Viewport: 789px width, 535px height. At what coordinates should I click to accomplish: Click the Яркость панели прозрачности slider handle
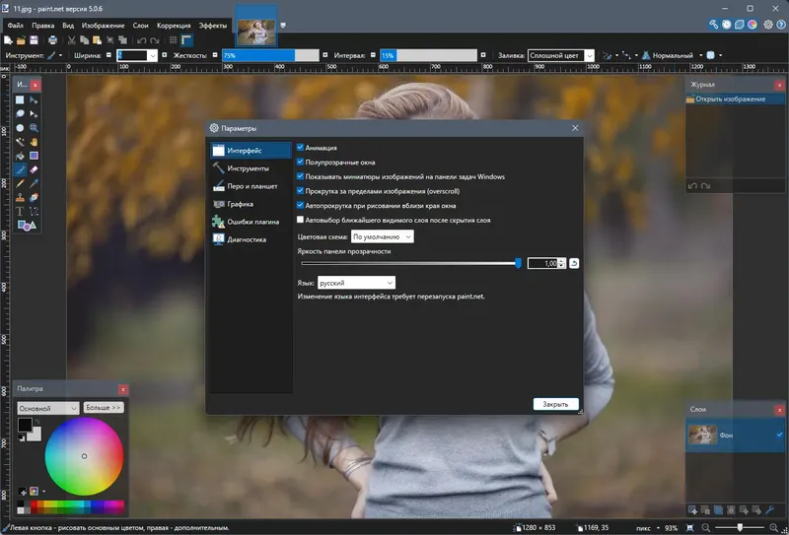tap(519, 263)
